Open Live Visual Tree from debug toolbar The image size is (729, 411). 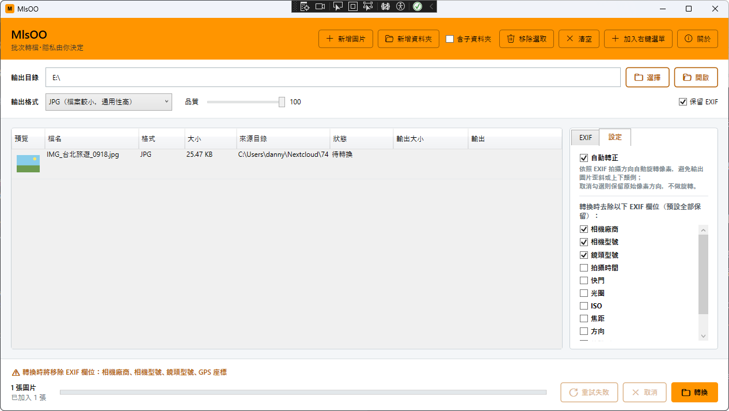pyautogui.click(x=305, y=6)
